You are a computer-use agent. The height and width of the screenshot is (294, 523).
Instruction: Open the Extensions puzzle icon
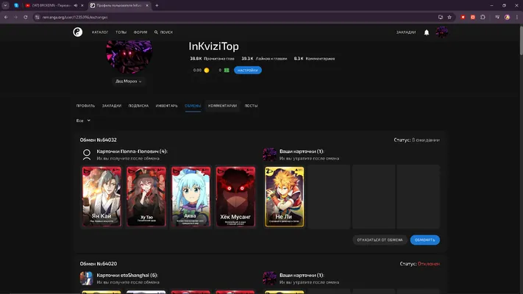tap(483, 17)
